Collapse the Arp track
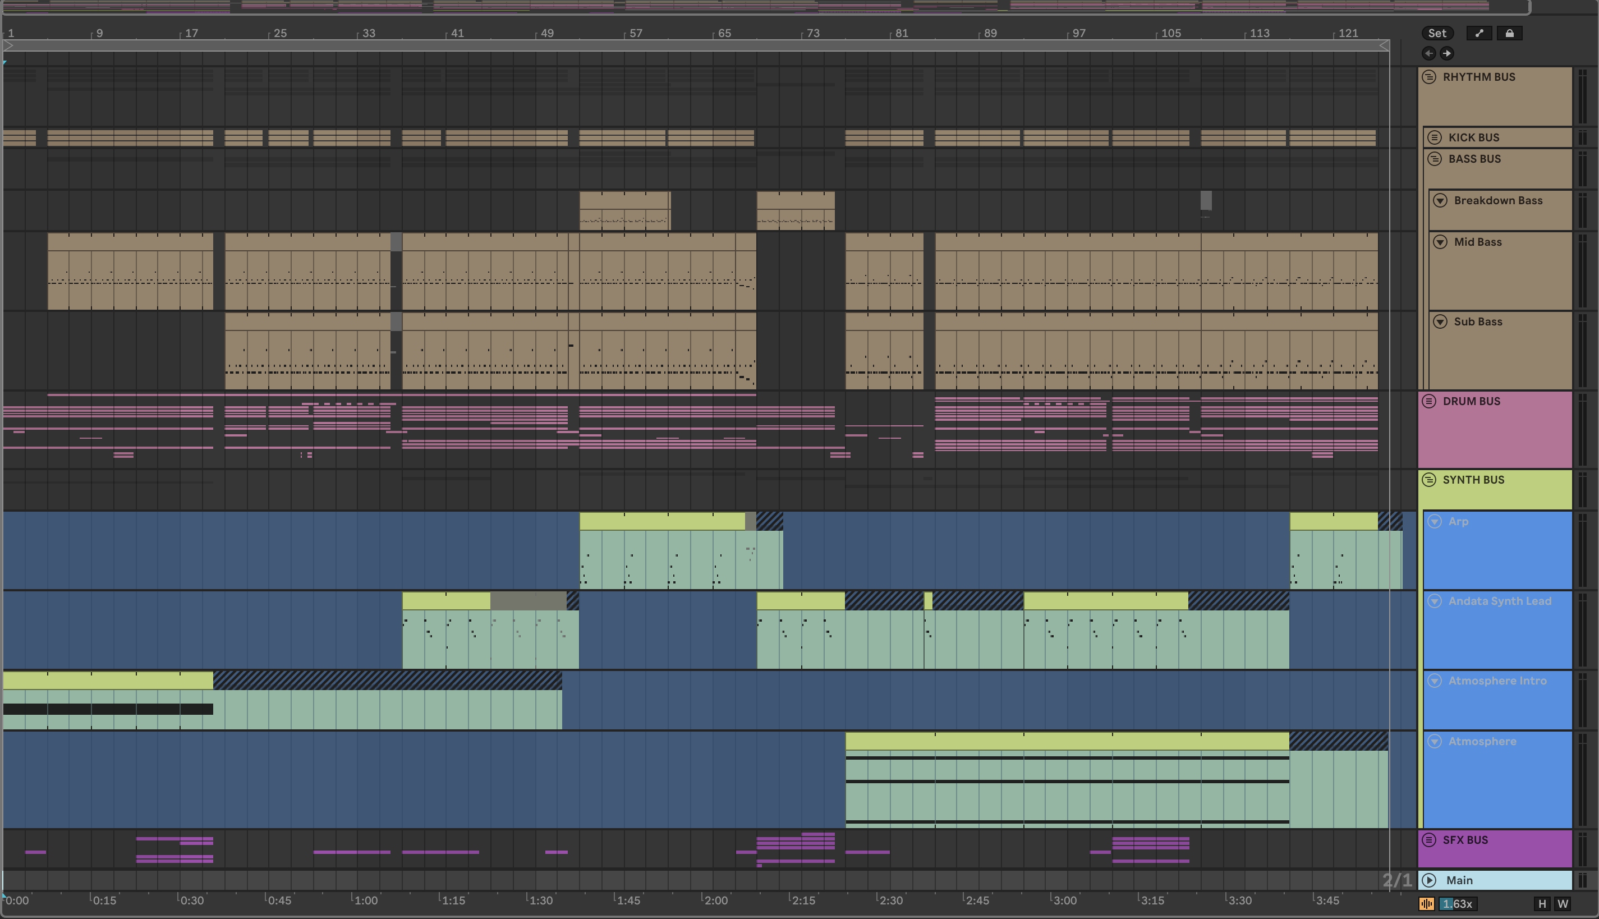 point(1434,521)
